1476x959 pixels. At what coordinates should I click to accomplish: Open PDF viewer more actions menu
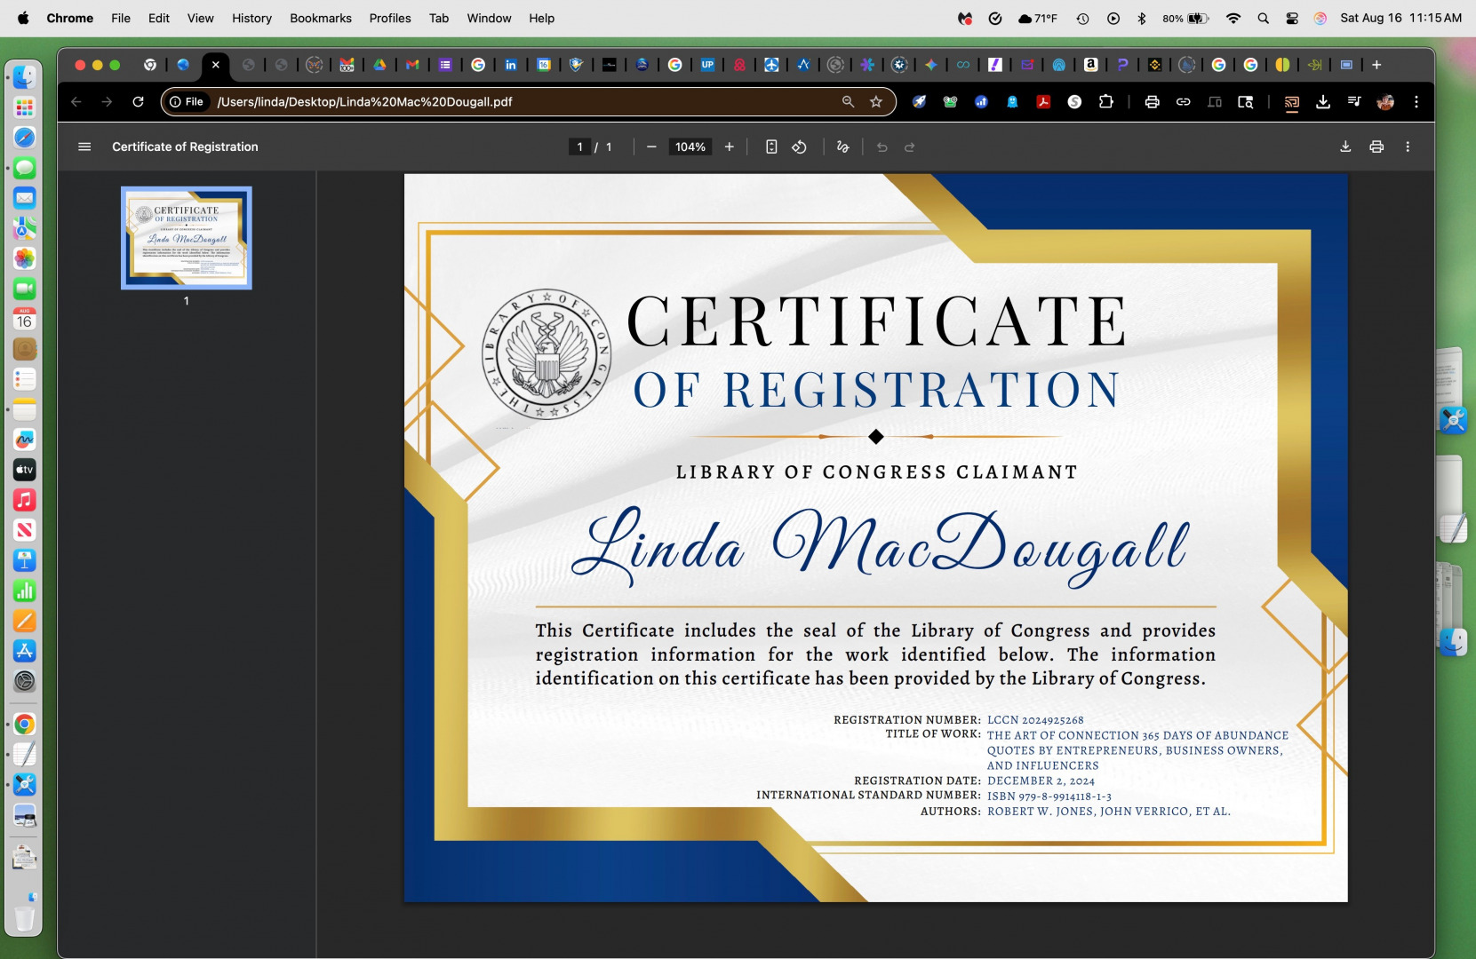coord(1408,147)
